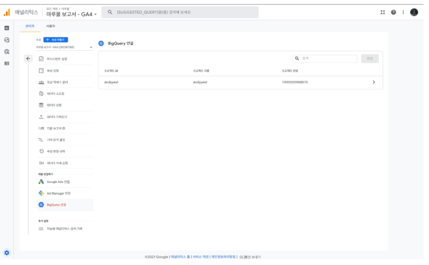This screenshot has height=265, width=429.
Task: Click the 속성 설정 layout icon
Action: click(x=41, y=71)
